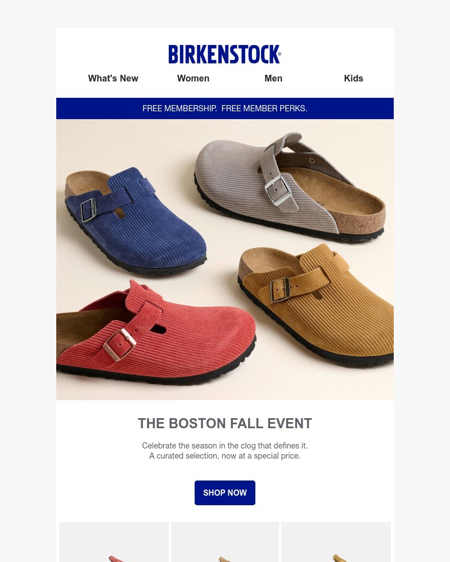The image size is (450, 562).
Task: Click the buckle on the red clog
Action: click(x=120, y=345)
